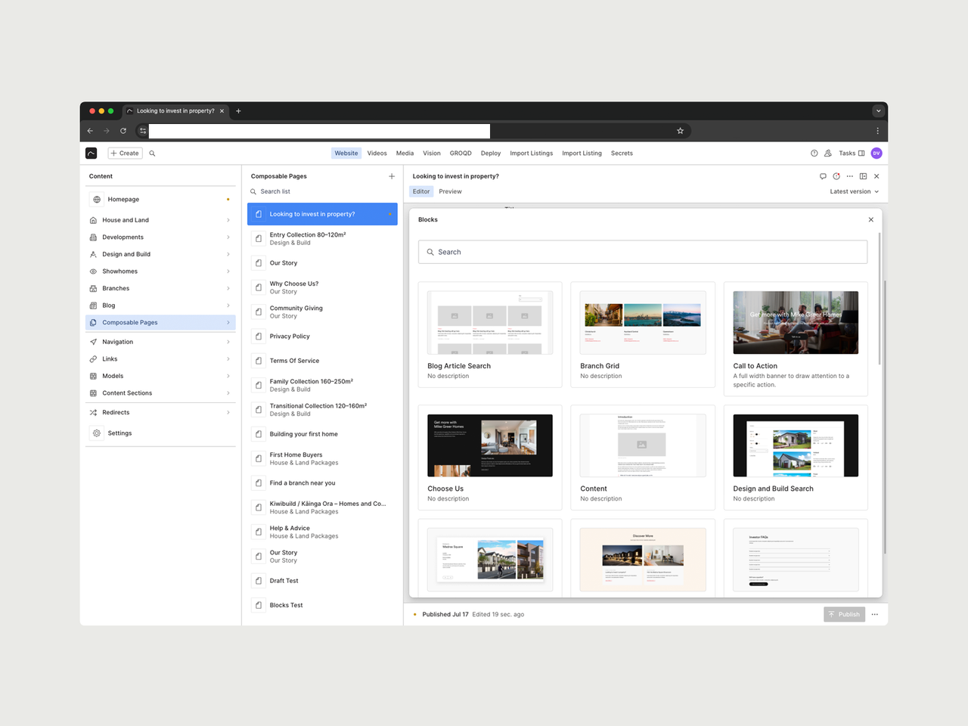Screen dimensions: 968x726
Task: Bookmark the page with the star icon
Action: [680, 131]
